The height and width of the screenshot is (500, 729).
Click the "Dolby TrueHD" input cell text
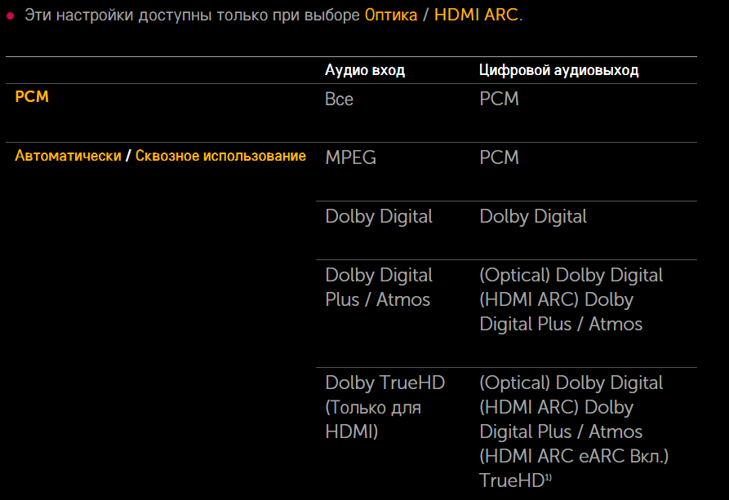pyautogui.click(x=385, y=383)
